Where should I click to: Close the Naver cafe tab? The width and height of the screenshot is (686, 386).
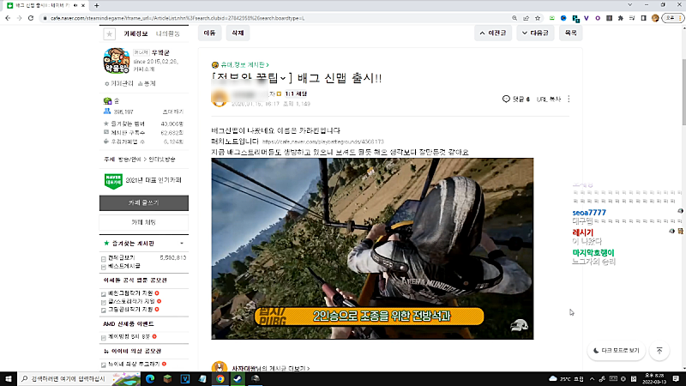[82, 5]
